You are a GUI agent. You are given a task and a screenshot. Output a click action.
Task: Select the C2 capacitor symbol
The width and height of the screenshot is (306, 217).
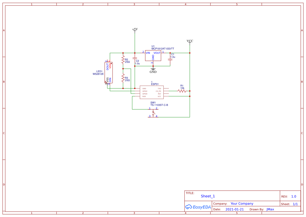[135, 58]
